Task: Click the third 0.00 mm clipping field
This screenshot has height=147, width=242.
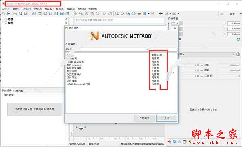Action: 234,34
